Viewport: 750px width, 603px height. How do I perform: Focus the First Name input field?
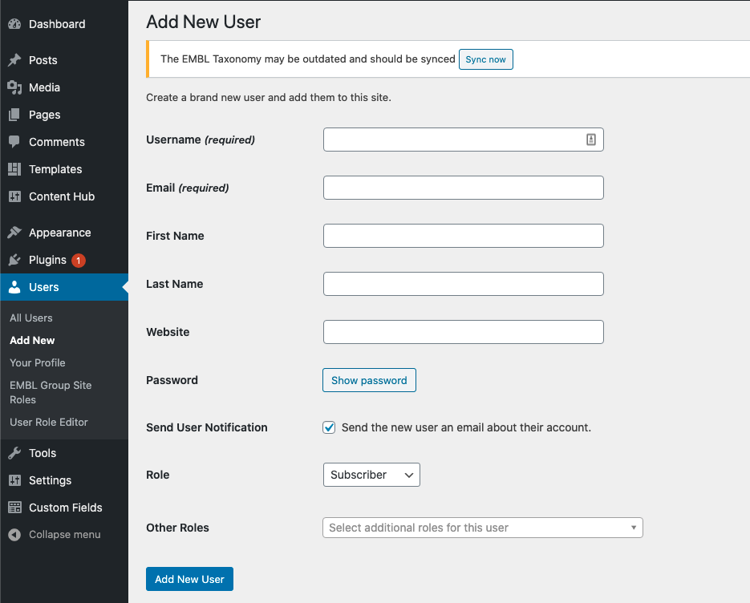point(463,236)
